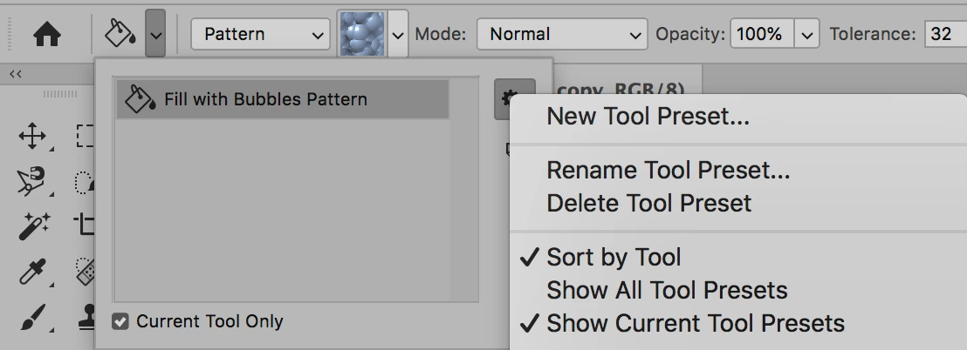This screenshot has height=350, width=967.
Task: Enable Show Current Tool Presets option
Action: pos(696,324)
